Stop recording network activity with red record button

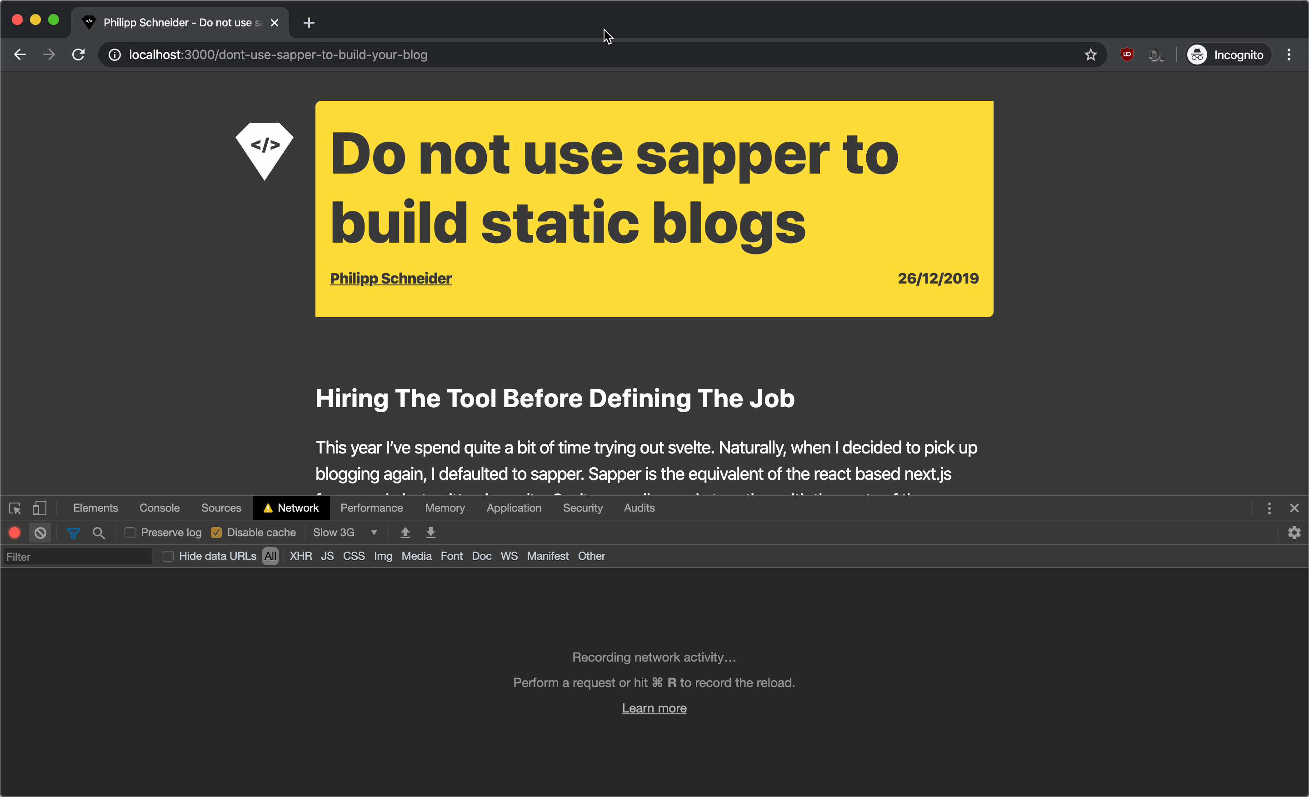(x=14, y=533)
